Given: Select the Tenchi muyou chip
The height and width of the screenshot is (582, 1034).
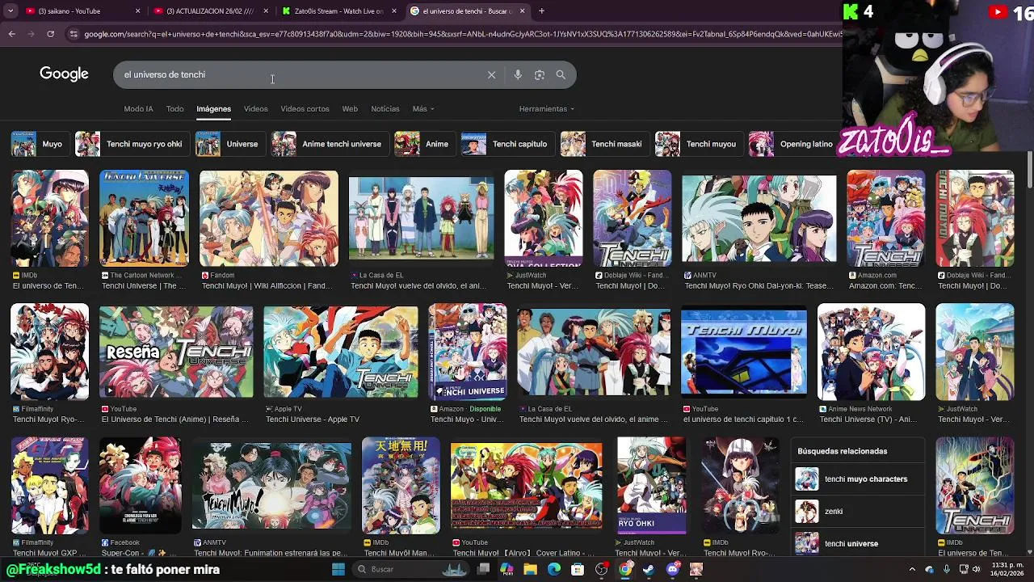Looking at the screenshot, I should [698, 144].
